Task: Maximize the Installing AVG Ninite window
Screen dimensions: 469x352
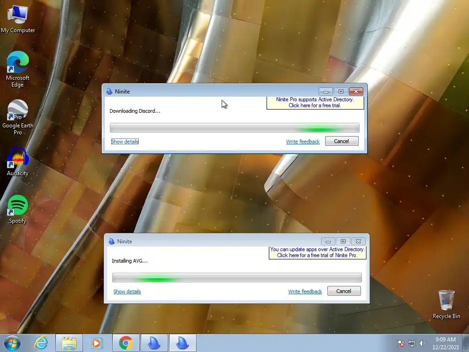Action: [x=343, y=241]
